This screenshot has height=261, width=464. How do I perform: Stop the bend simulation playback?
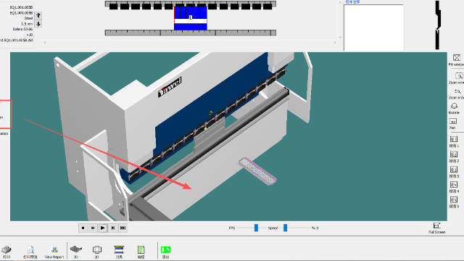click(83, 228)
